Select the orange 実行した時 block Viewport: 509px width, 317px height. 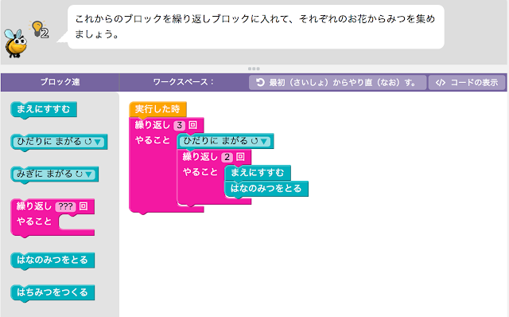click(x=157, y=109)
